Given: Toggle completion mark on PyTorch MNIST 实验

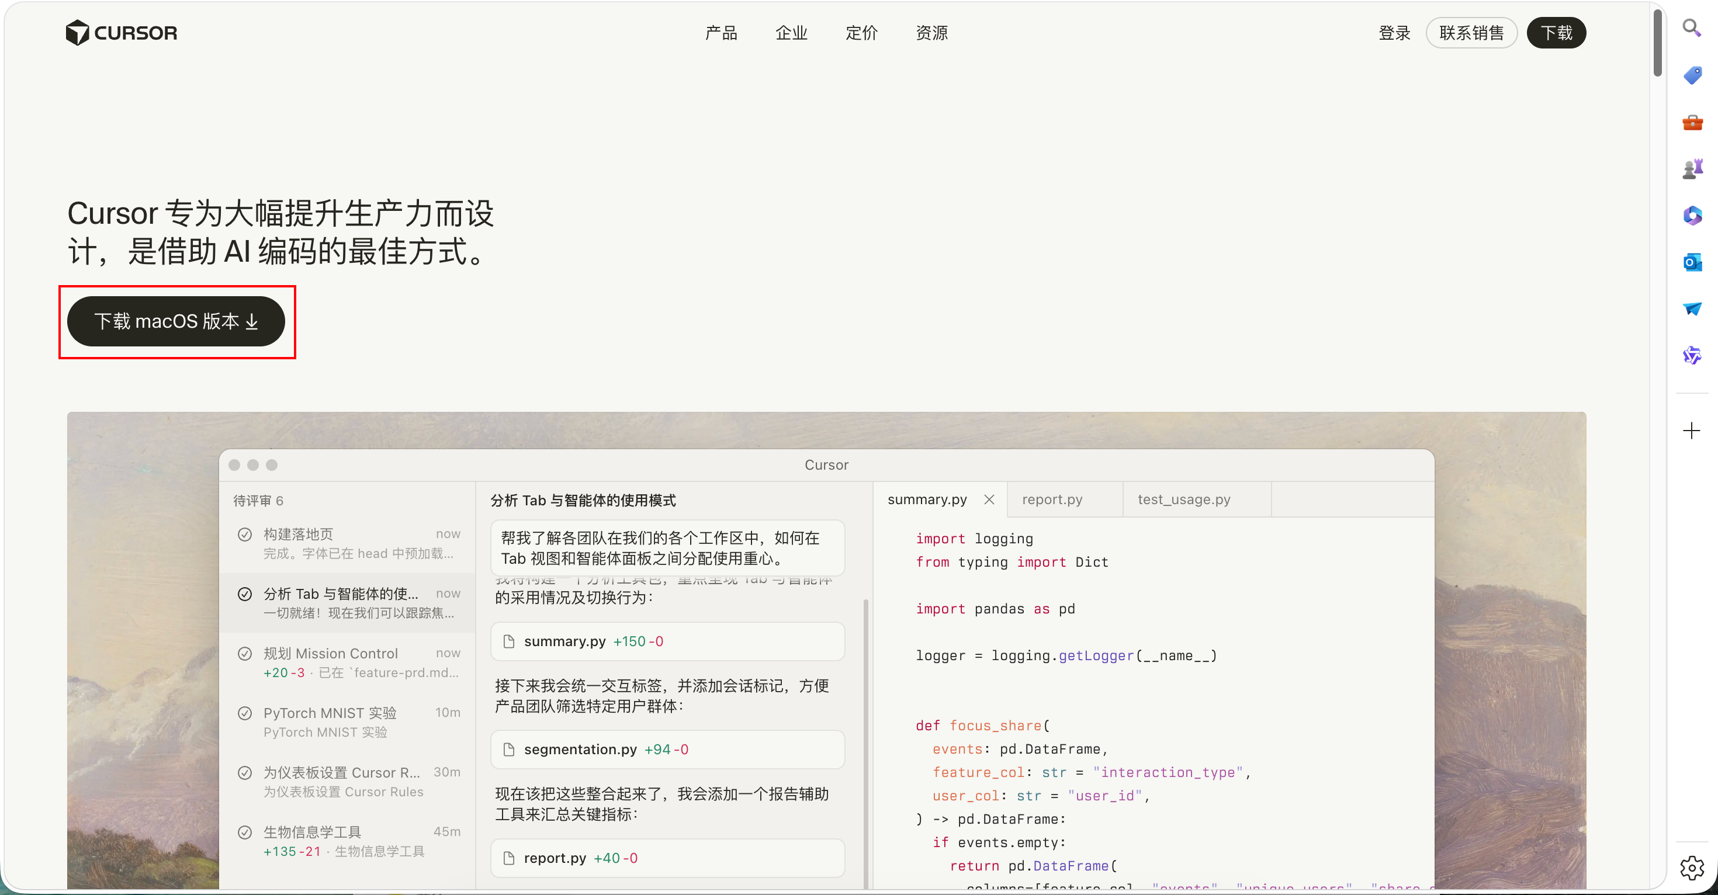Looking at the screenshot, I should [x=245, y=712].
